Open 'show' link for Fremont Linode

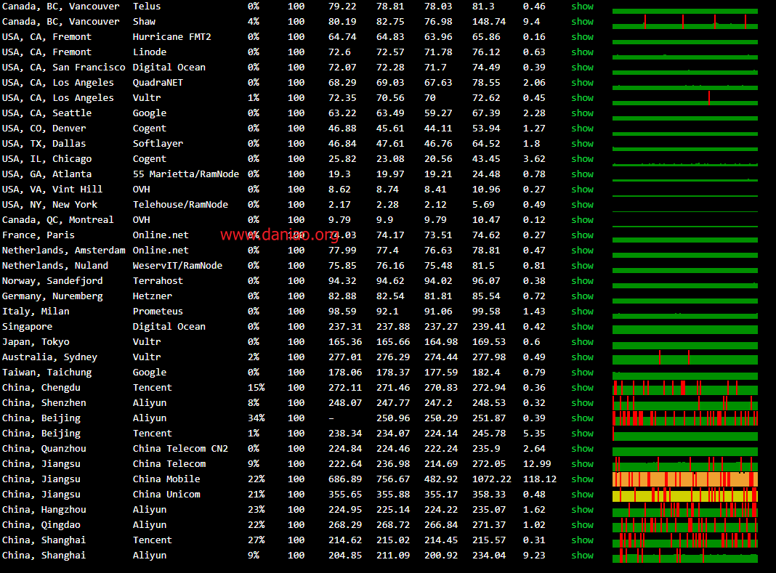coord(582,52)
